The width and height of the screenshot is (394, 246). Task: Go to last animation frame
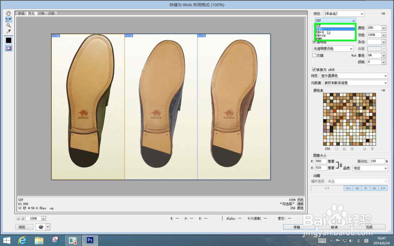pyautogui.click(x=383, y=188)
